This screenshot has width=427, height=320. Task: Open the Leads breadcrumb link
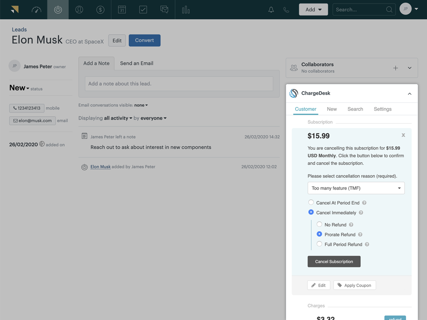click(x=19, y=30)
